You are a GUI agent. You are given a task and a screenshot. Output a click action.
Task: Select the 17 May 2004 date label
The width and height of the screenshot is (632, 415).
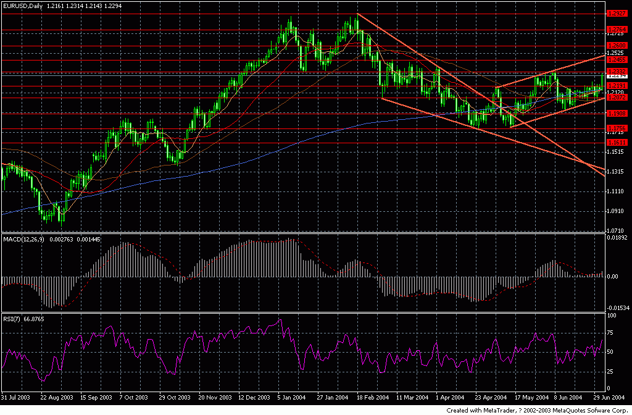[532, 397]
